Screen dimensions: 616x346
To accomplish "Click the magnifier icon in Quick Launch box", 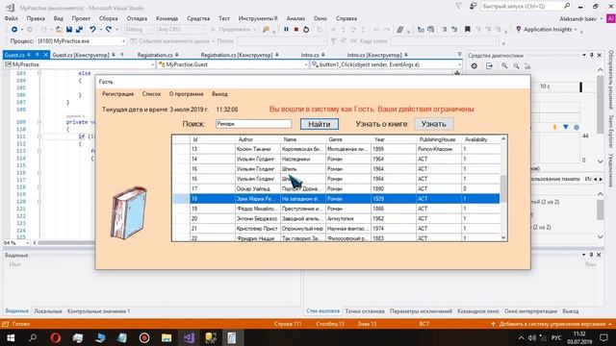I will point(567,7).
